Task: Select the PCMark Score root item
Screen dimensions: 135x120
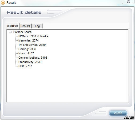Action: tap(22, 32)
